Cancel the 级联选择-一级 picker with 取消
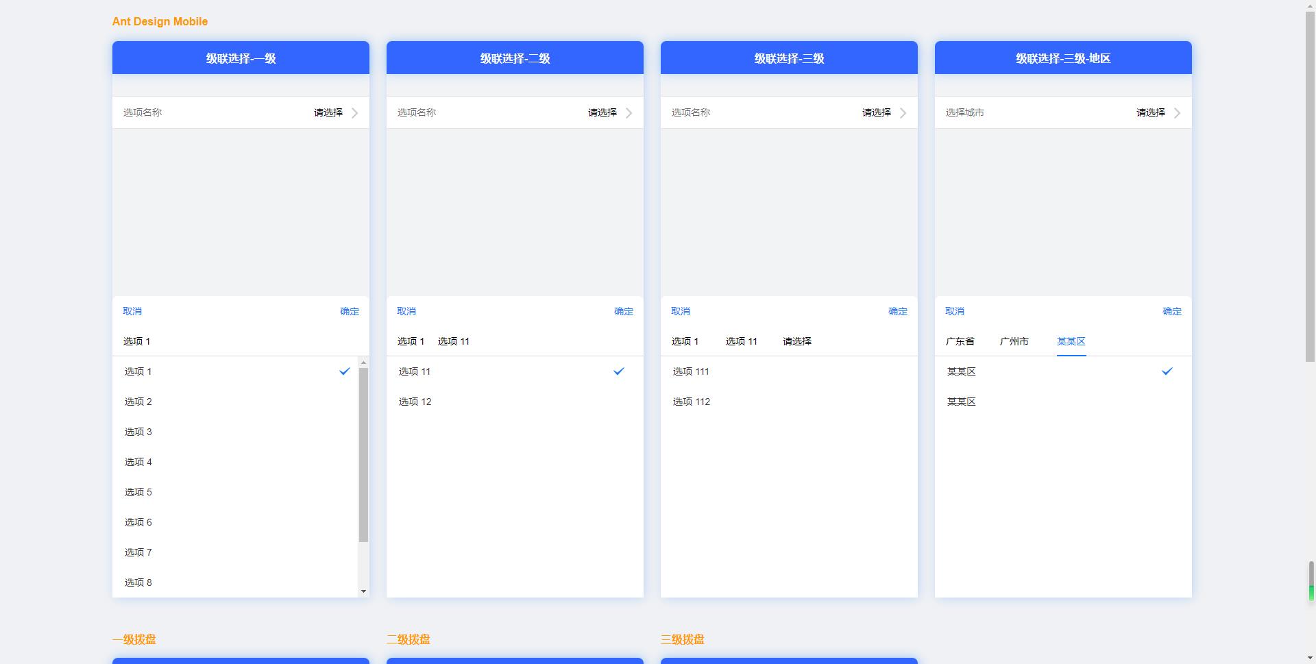Viewport: 1316px width, 664px height. pos(132,311)
